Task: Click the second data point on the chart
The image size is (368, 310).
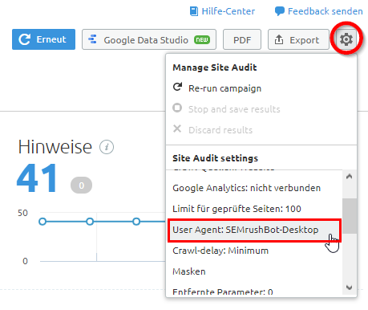Action: click(x=90, y=222)
